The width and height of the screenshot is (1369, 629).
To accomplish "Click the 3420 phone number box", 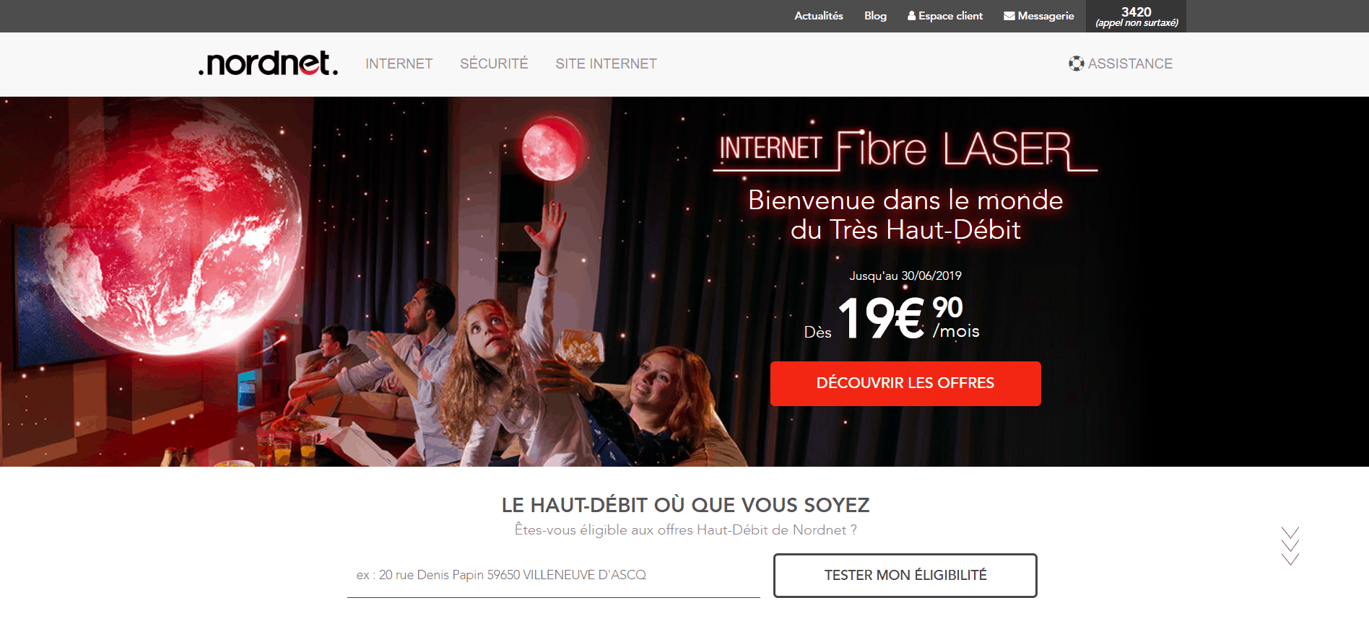I will tap(1136, 16).
